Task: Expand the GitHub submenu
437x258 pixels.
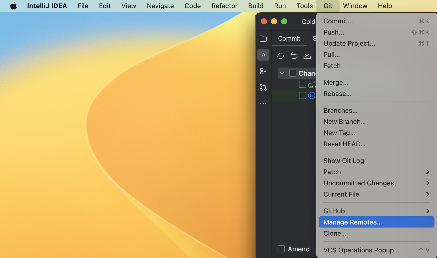Action: 376,211
